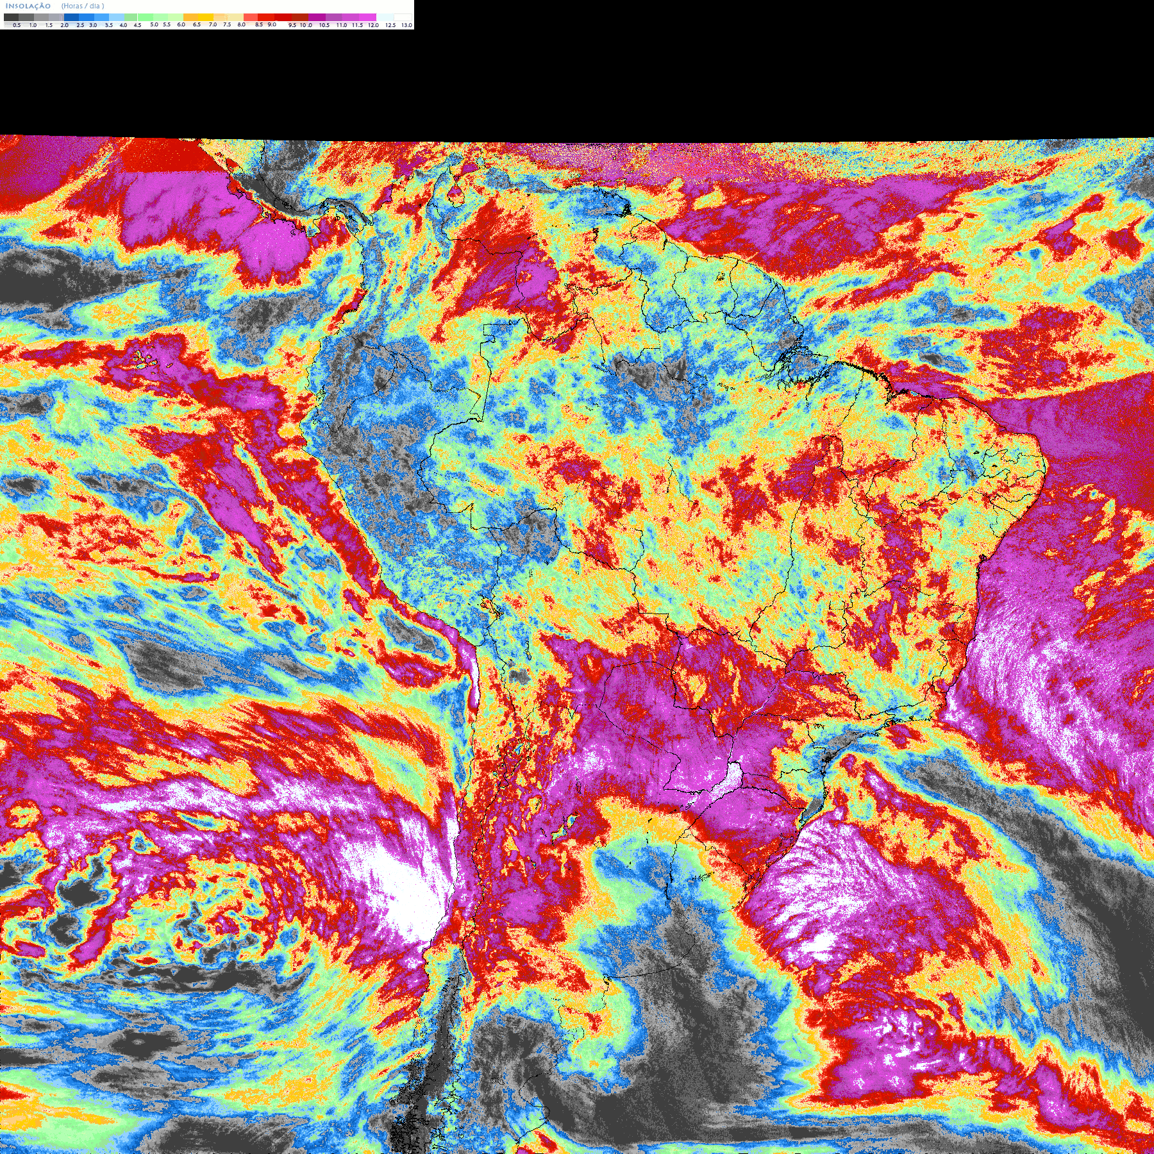
Task: Click the 3.5 legend value
Action: pos(109,25)
